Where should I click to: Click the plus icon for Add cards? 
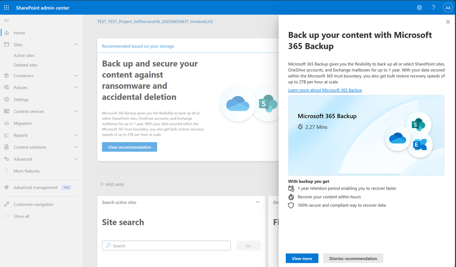pyautogui.click(x=102, y=184)
